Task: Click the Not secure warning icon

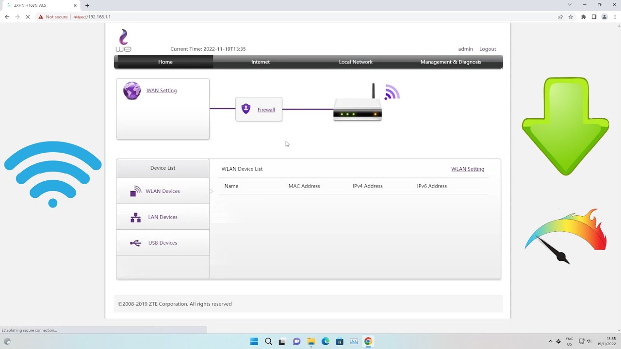Action: pyautogui.click(x=41, y=16)
